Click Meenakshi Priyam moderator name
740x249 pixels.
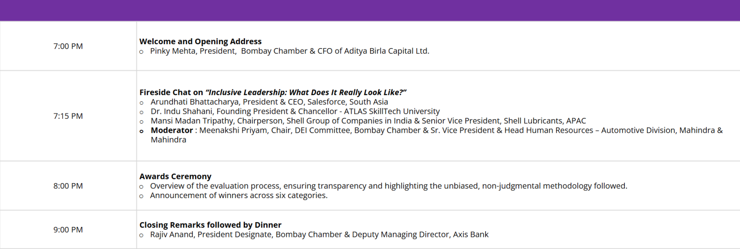pyautogui.click(x=233, y=130)
